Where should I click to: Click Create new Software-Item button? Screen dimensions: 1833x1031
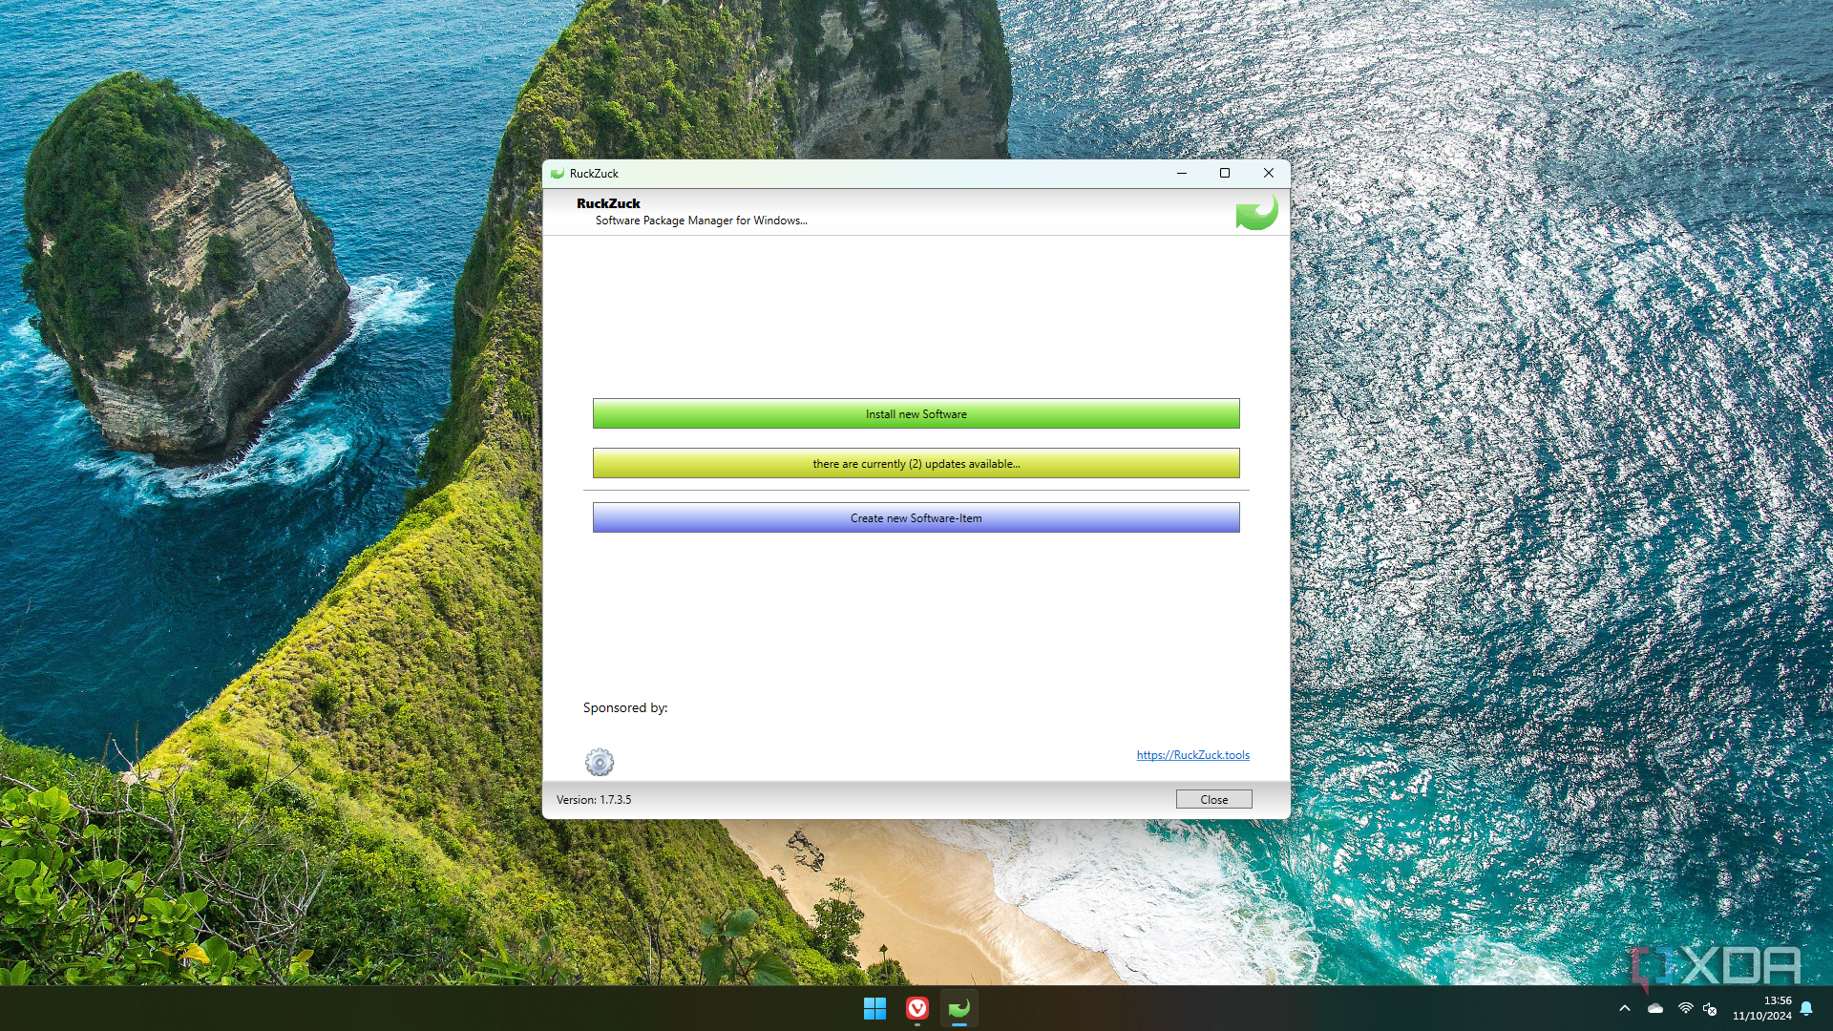[x=916, y=517]
